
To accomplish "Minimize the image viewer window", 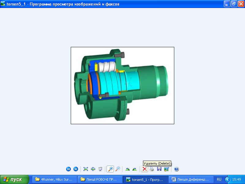I will tap(227, 4).
